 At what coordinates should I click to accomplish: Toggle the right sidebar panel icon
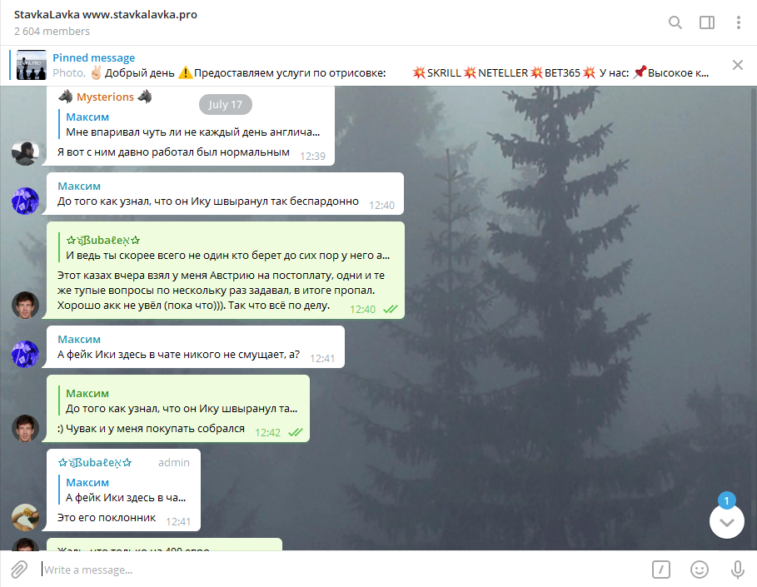[707, 22]
